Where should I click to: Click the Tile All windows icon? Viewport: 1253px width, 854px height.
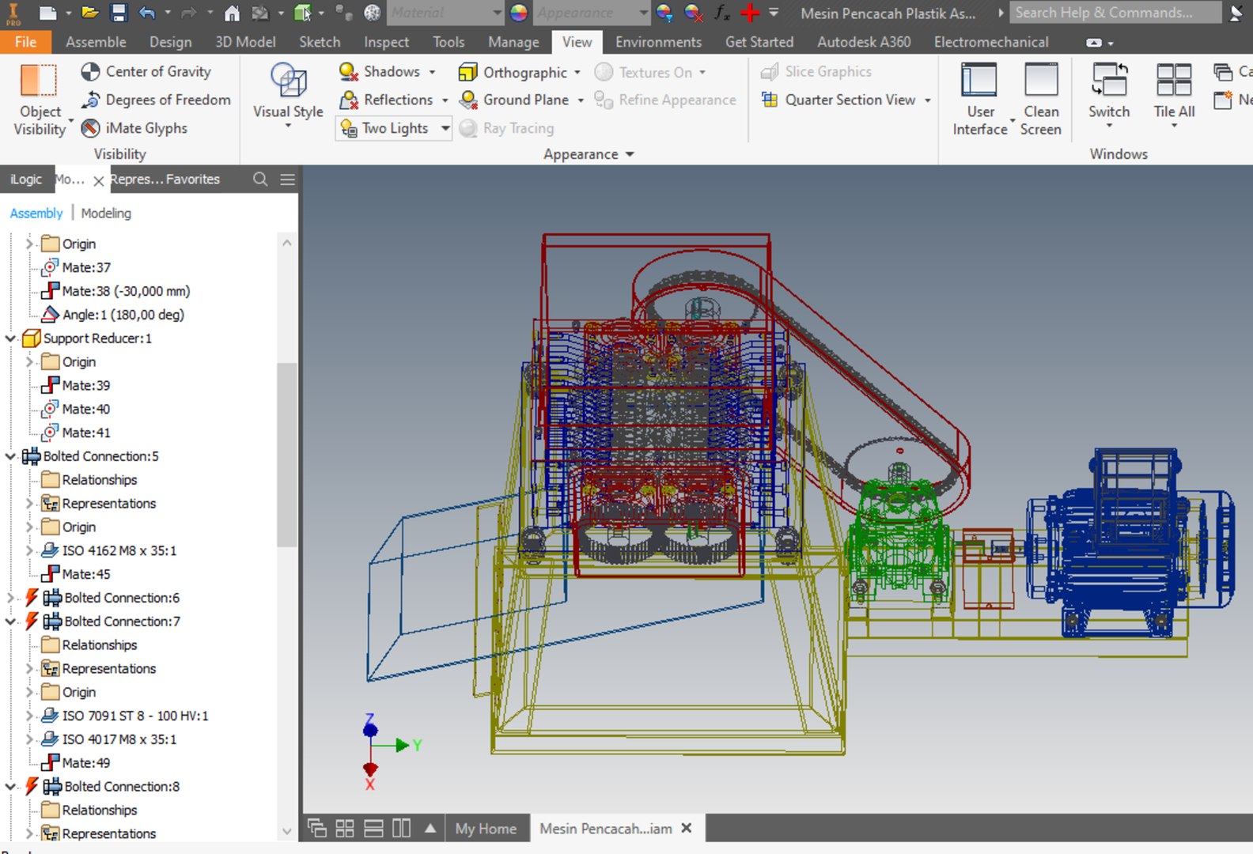[1174, 80]
